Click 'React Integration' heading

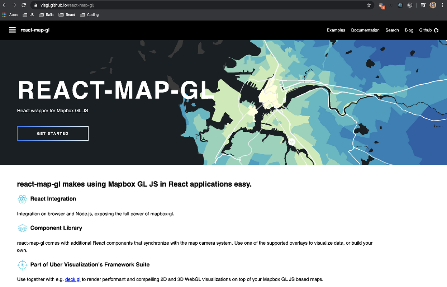53,199
